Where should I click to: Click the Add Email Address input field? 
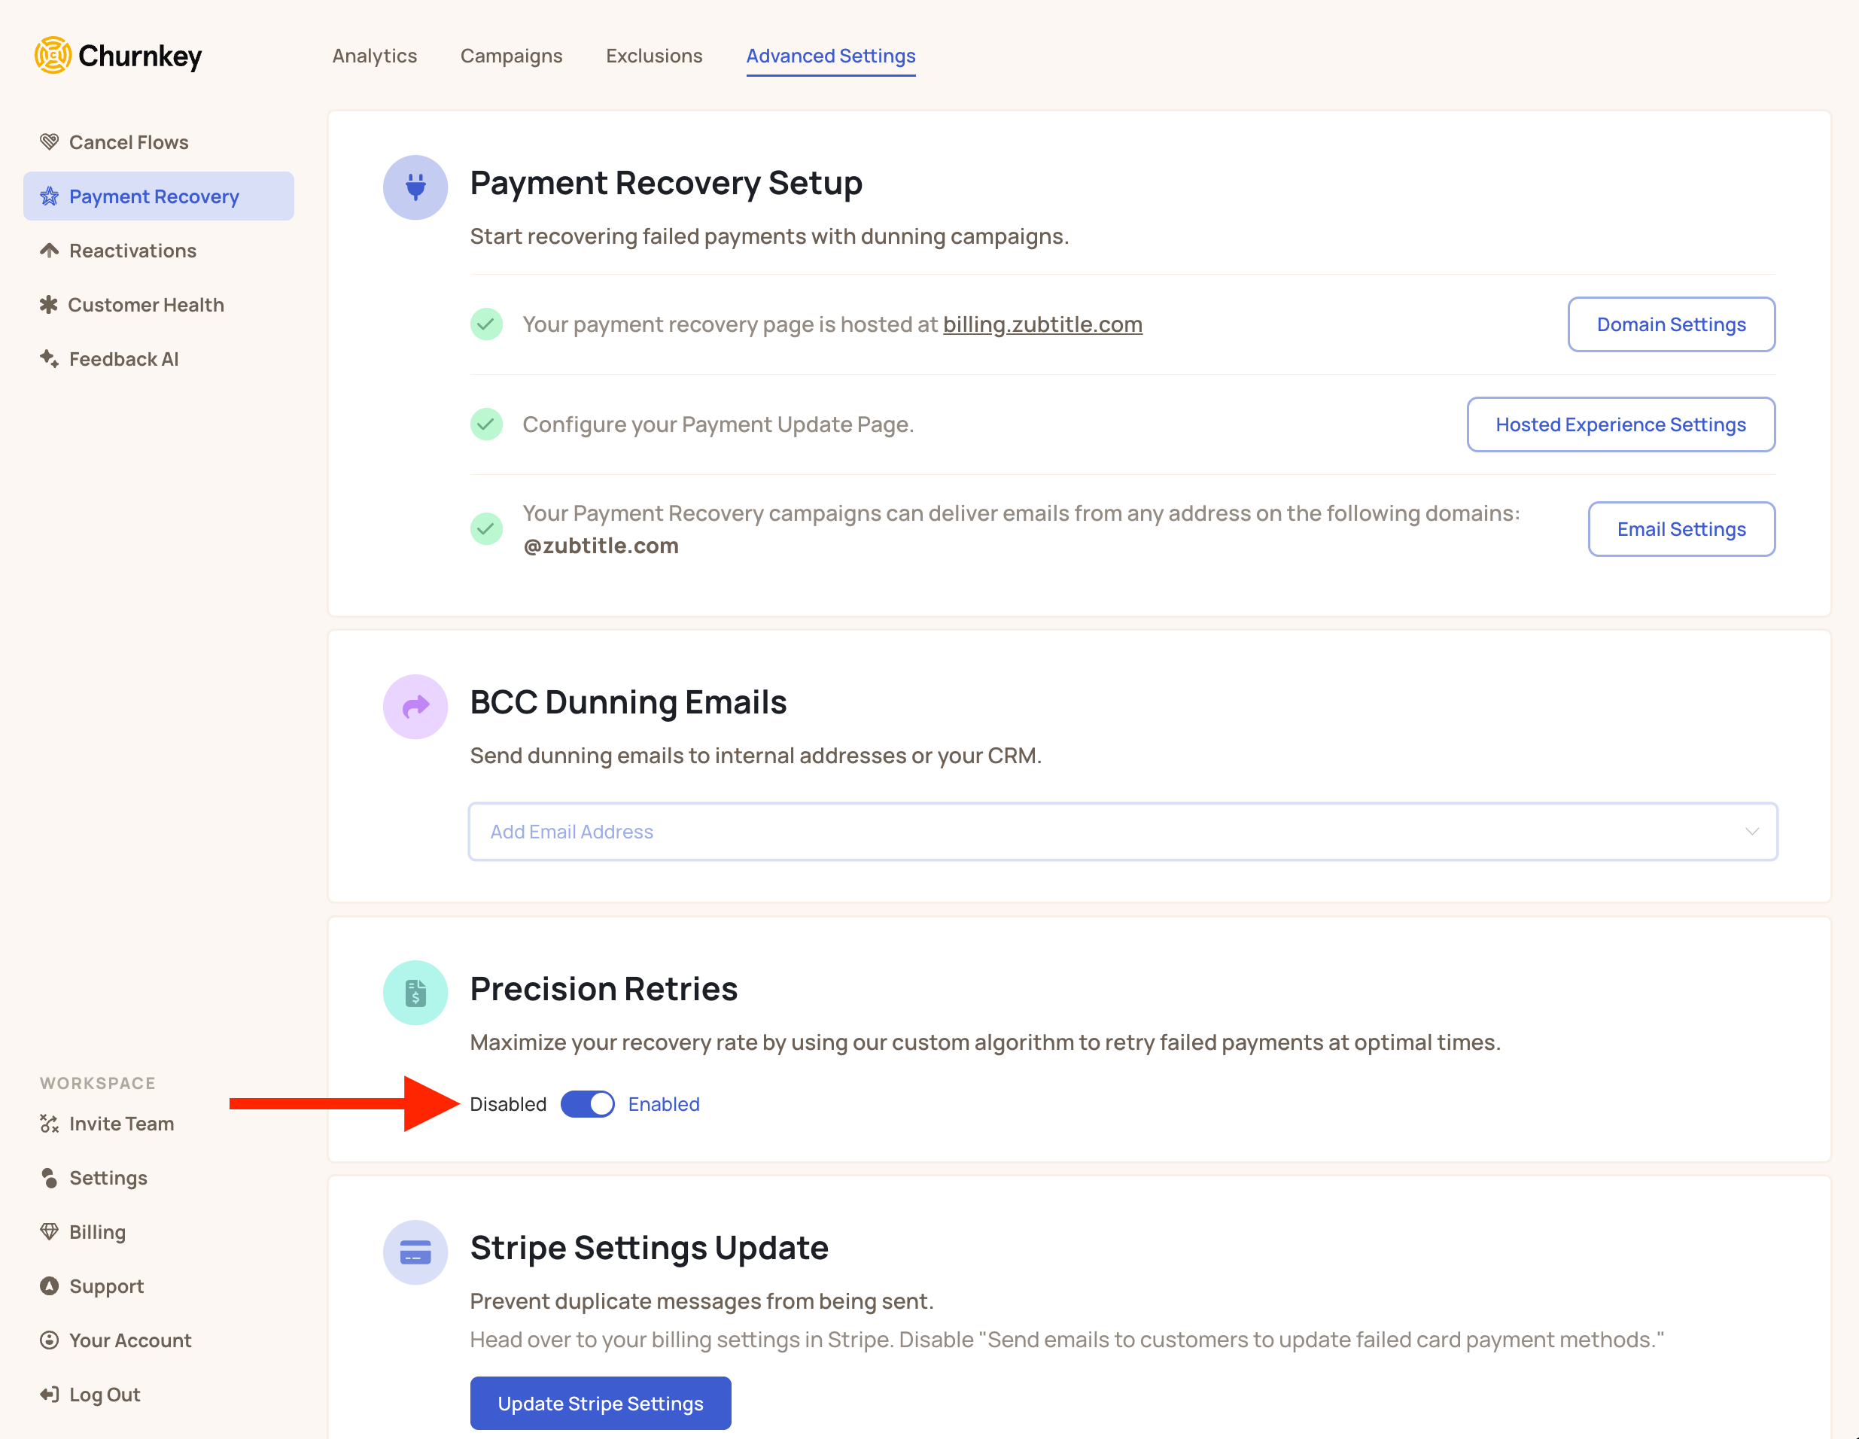[x=1121, y=829]
